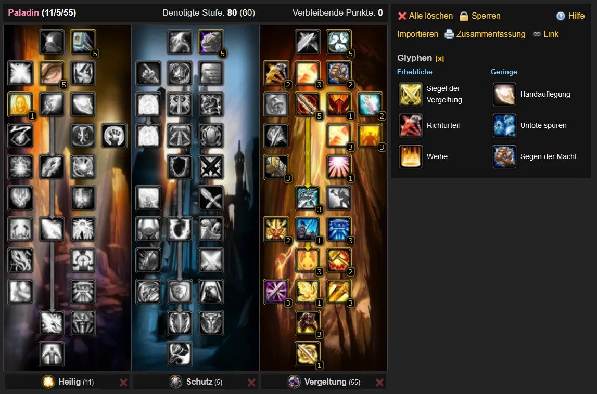Click the Vergeltung top-row talent with 5 points
The image size is (597, 394).
339,42
